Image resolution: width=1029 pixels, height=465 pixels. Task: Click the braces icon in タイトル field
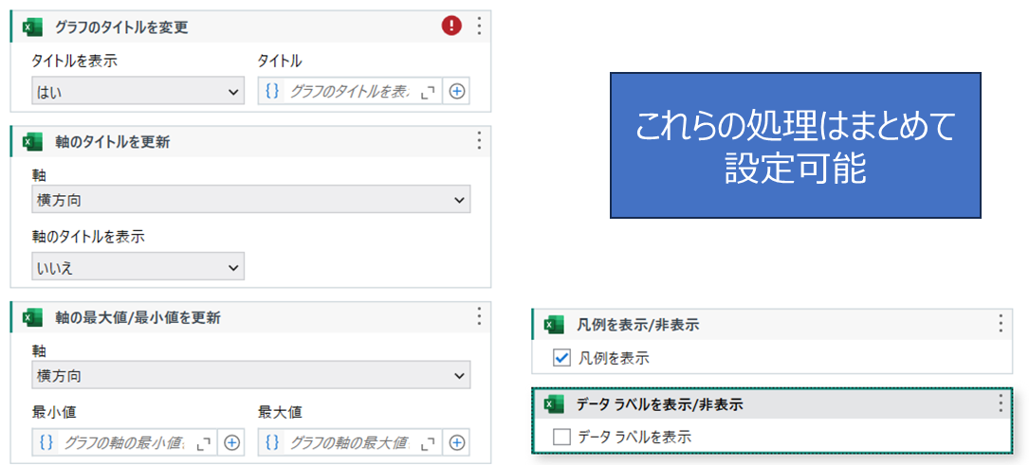point(272,92)
